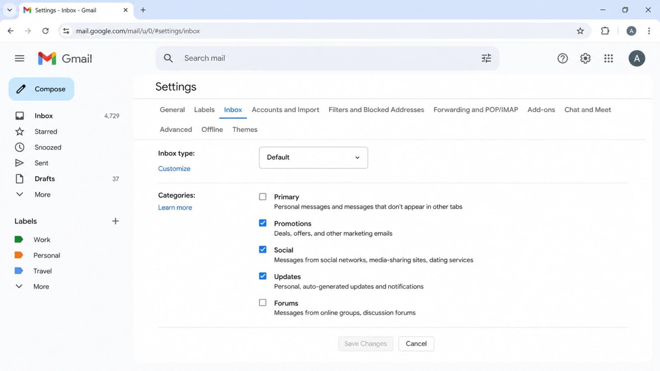The width and height of the screenshot is (660, 371).
Task: Open the Google Account avatar in Gmail
Action: click(x=637, y=58)
